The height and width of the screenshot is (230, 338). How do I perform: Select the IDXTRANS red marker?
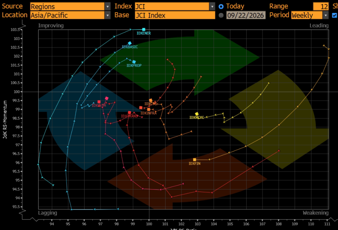(x=129, y=113)
